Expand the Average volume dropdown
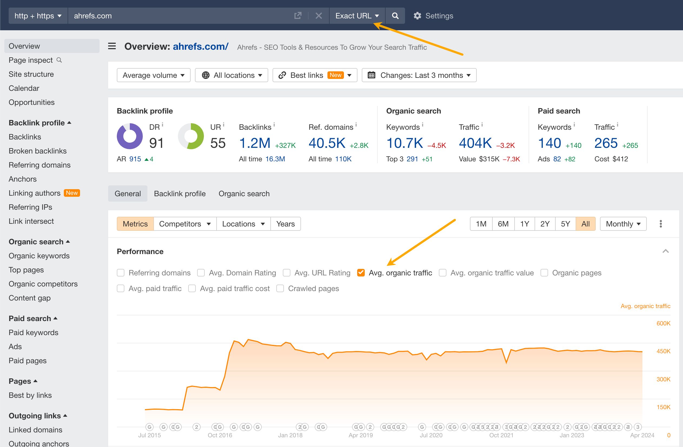Viewport: 683px width, 447px height. click(153, 75)
